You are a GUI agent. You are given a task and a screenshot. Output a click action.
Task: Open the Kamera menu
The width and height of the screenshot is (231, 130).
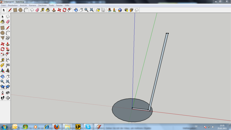pyautogui.click(x=32, y=5)
